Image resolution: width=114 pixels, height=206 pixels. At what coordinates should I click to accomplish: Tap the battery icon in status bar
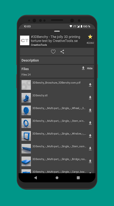81,26
